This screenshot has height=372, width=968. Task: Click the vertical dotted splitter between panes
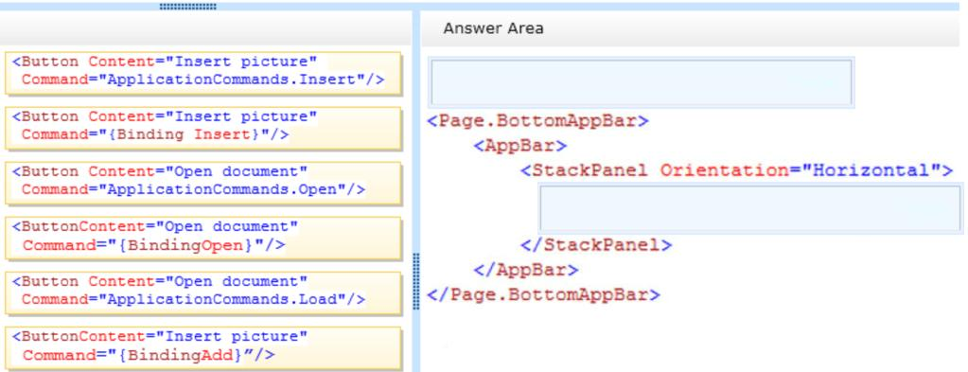pyautogui.click(x=415, y=280)
